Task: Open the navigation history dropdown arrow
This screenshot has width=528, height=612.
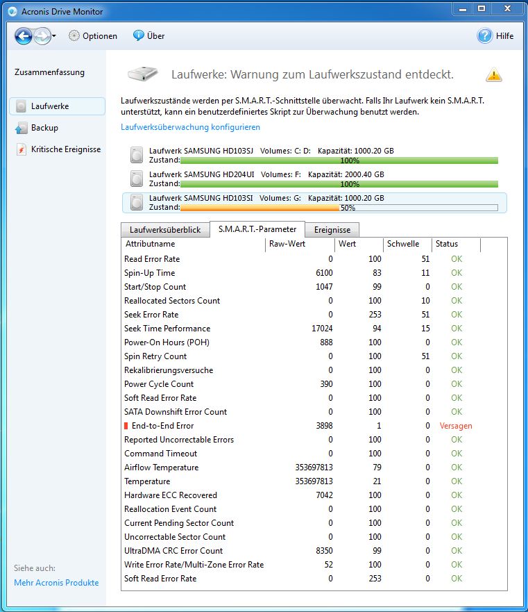Action: [54, 36]
